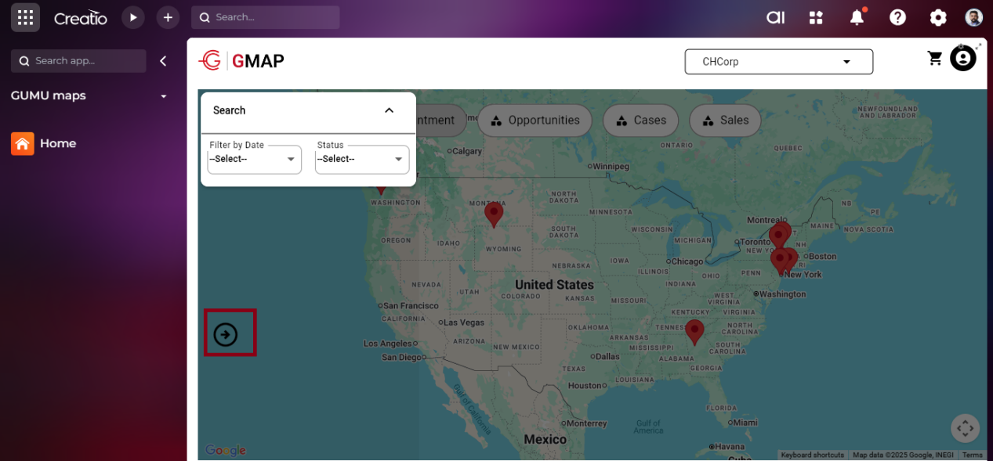Screen dimensions: 993x461
Task: Collapse the left sidebar with chevron
Action: [x=163, y=61]
